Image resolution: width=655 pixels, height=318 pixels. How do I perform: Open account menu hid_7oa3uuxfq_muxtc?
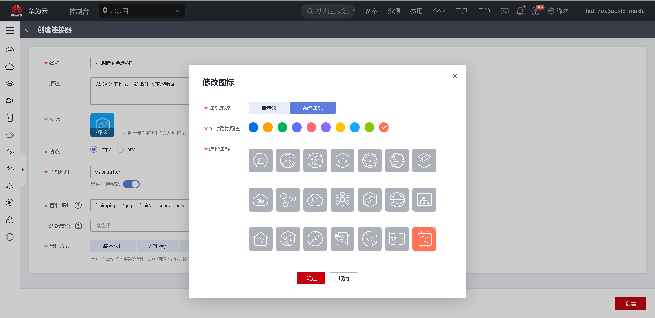point(615,11)
